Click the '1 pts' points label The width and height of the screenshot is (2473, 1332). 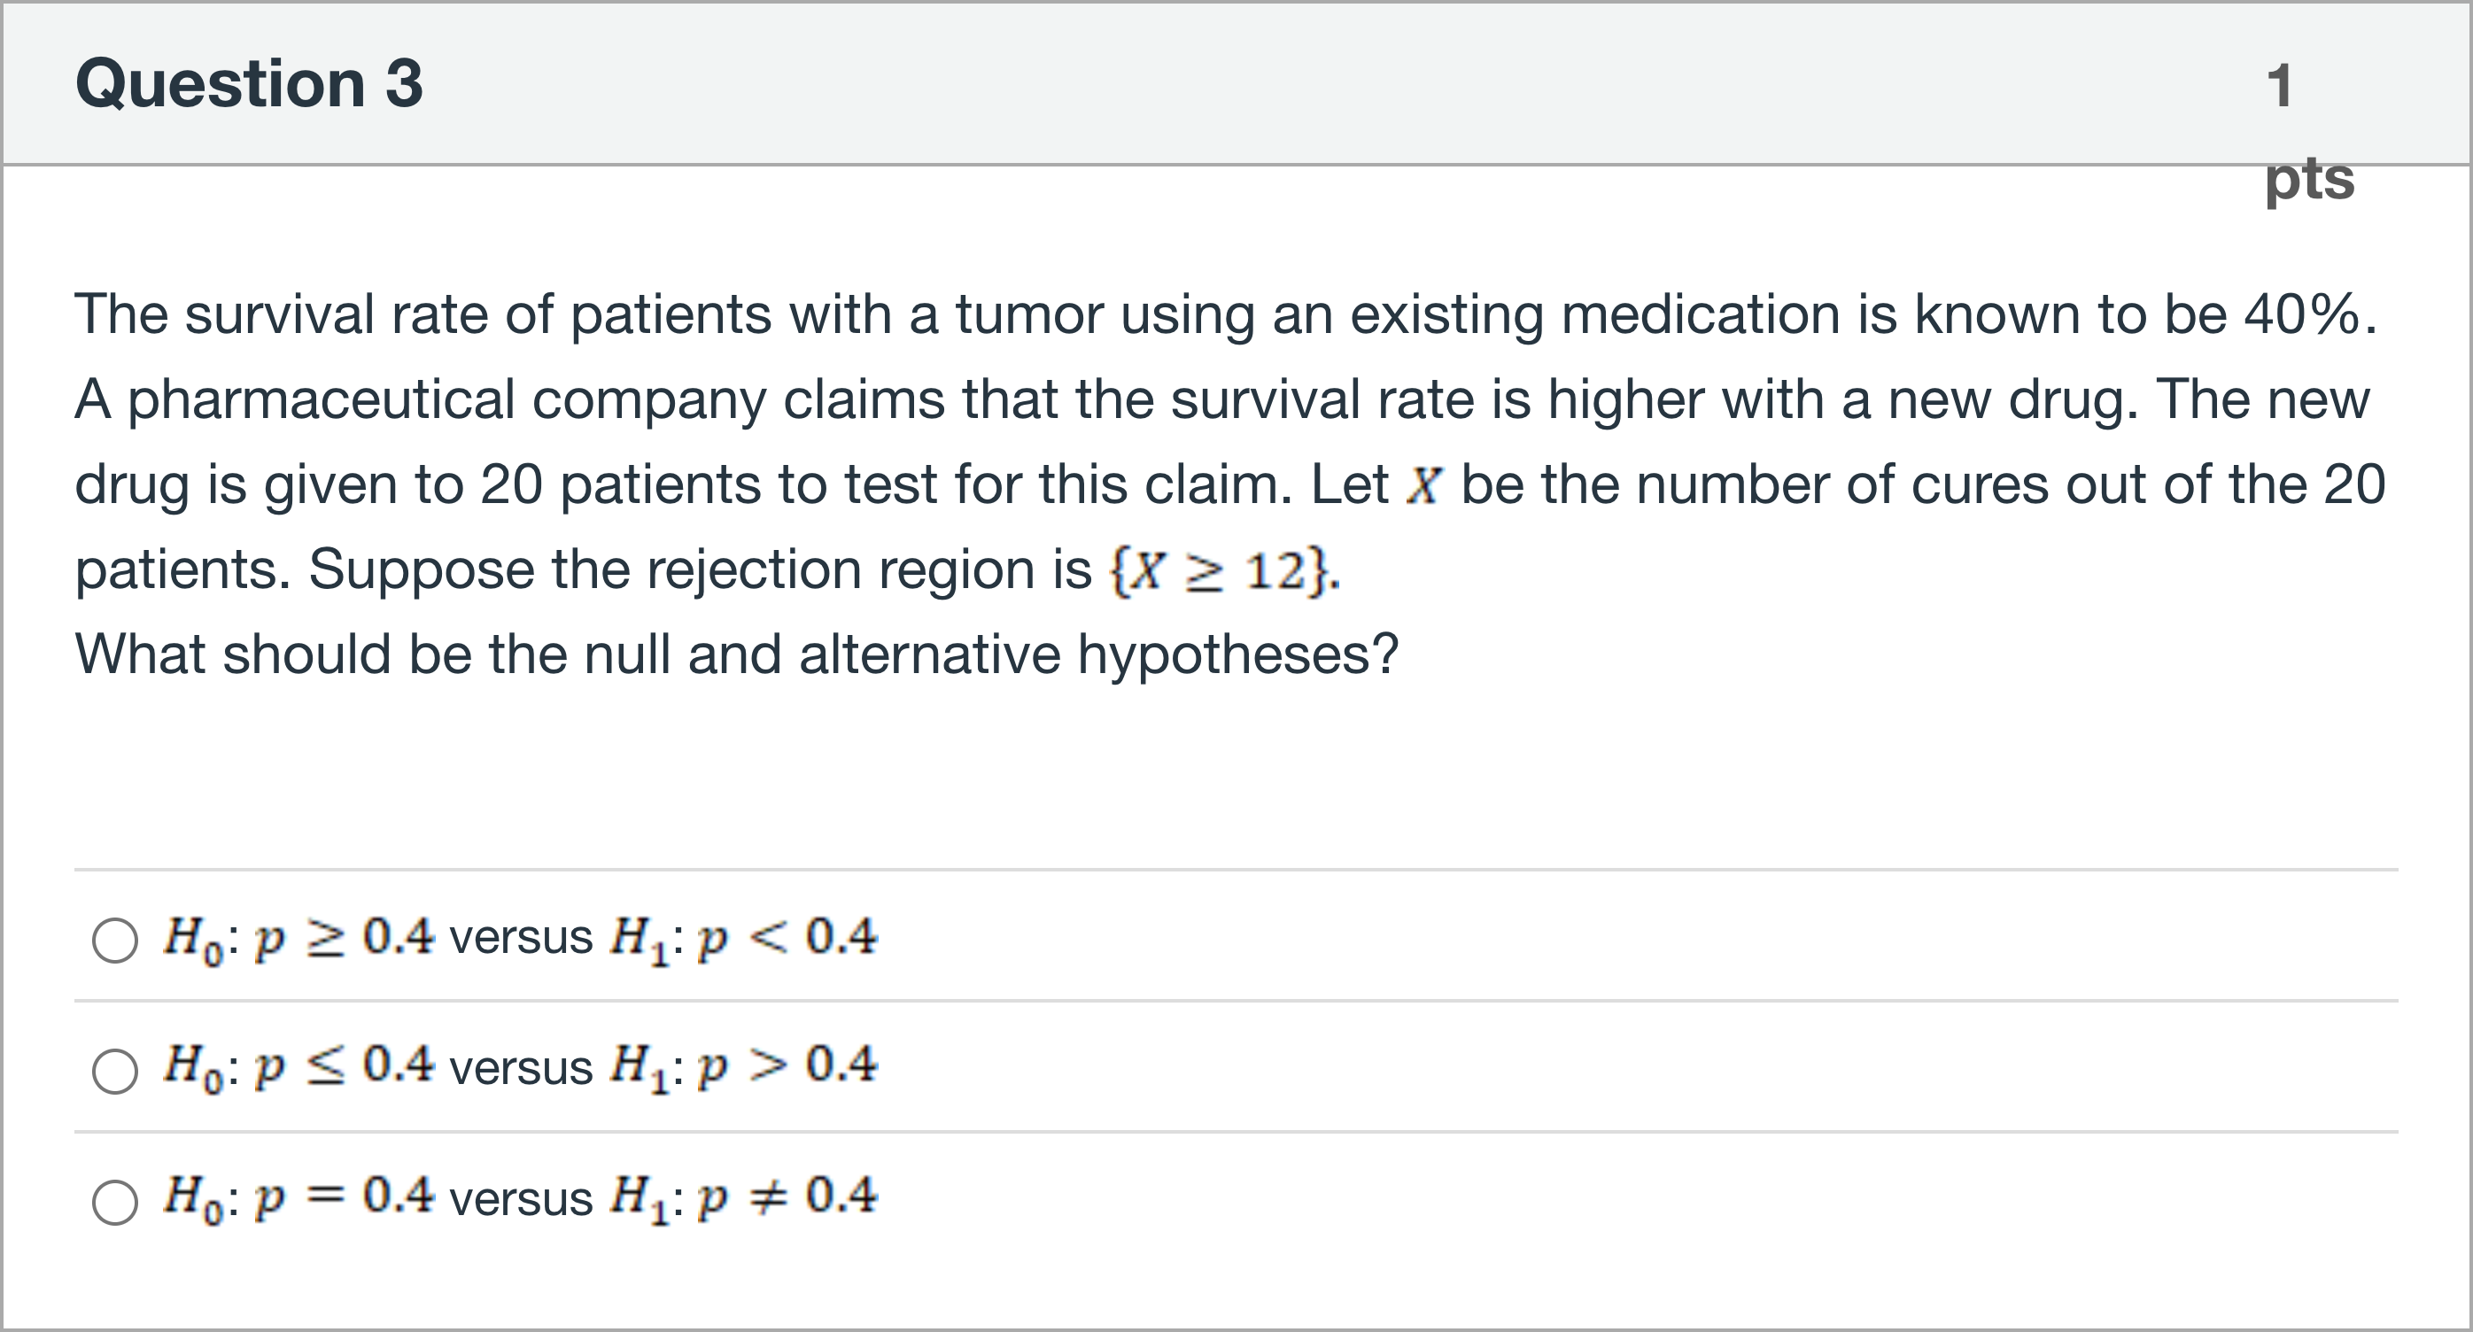pyautogui.click(x=2306, y=129)
